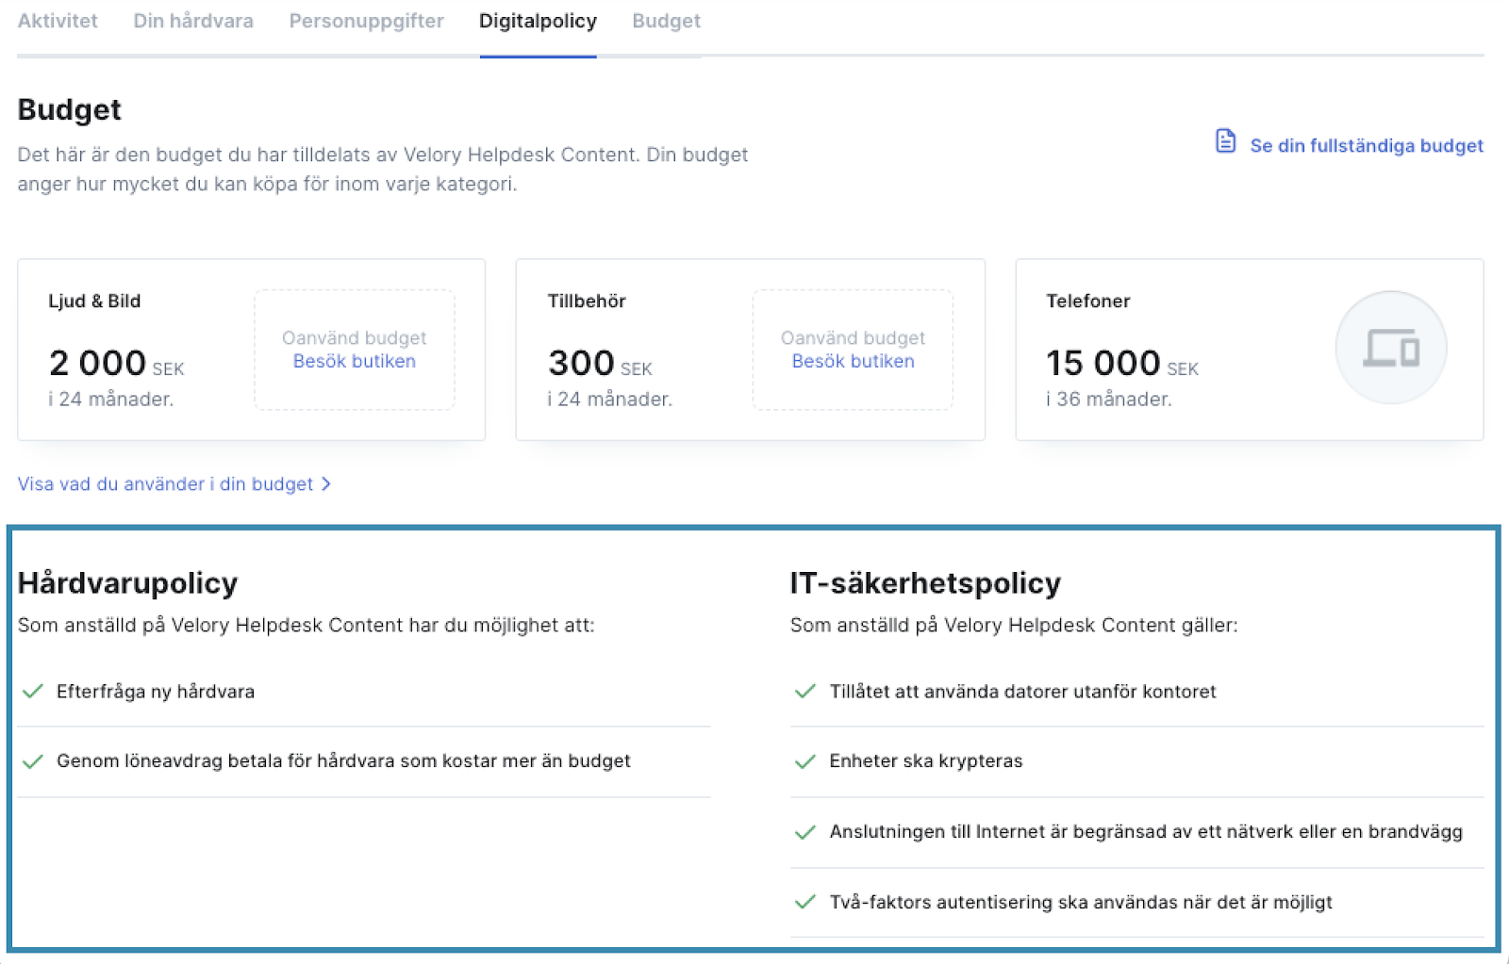This screenshot has height=964, width=1509.
Task: Open the Personuppgifter tab
Action: [366, 21]
